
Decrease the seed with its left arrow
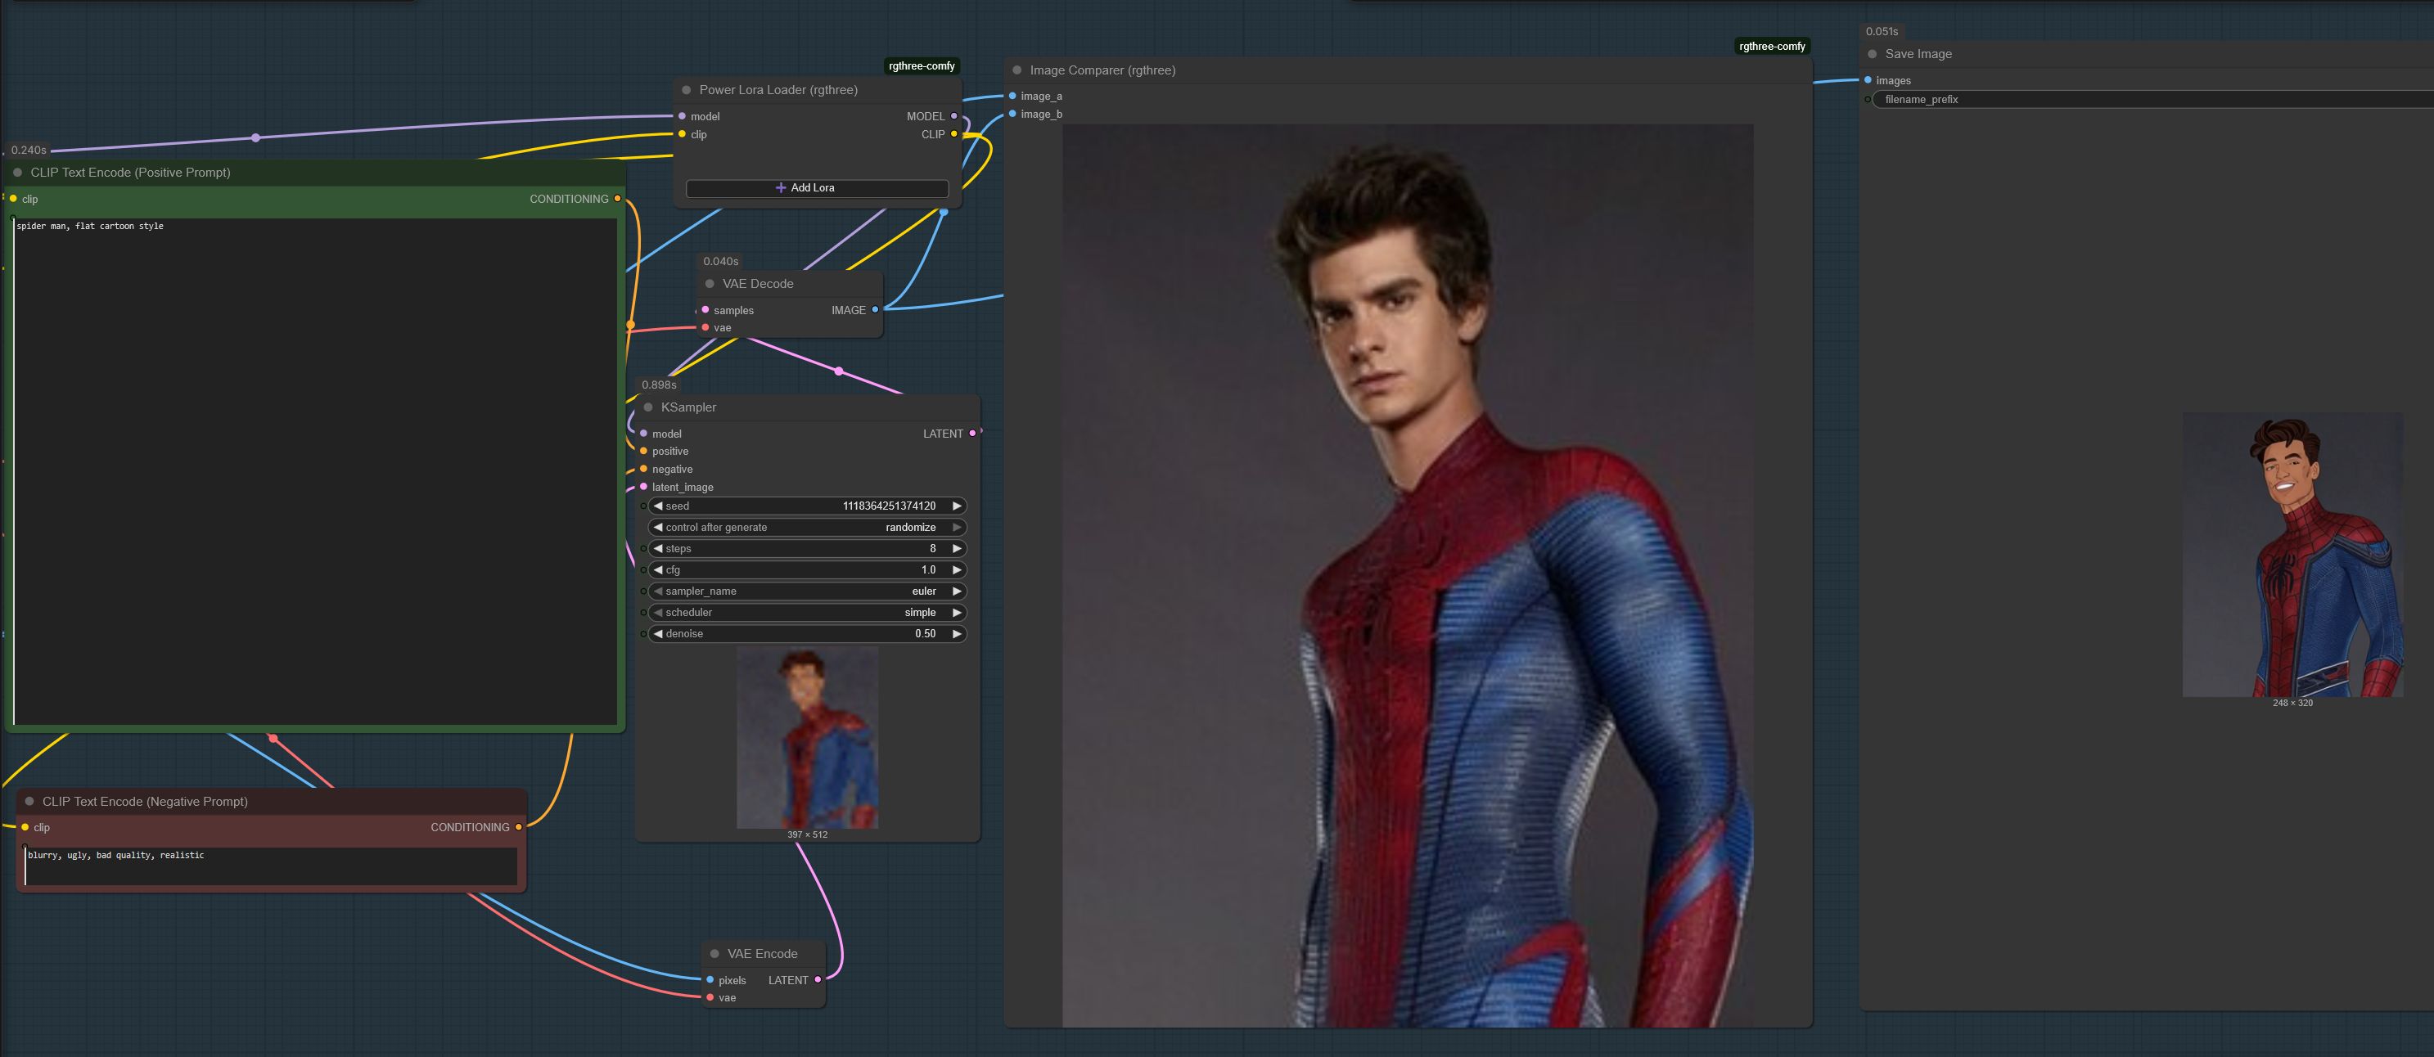tap(658, 506)
